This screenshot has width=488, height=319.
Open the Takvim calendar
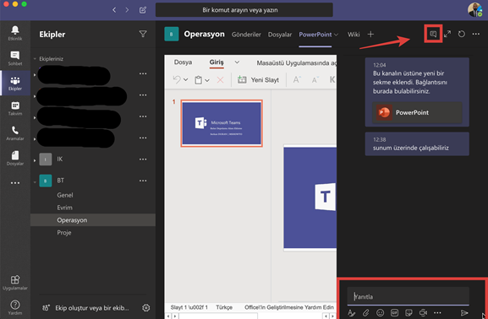tap(15, 108)
